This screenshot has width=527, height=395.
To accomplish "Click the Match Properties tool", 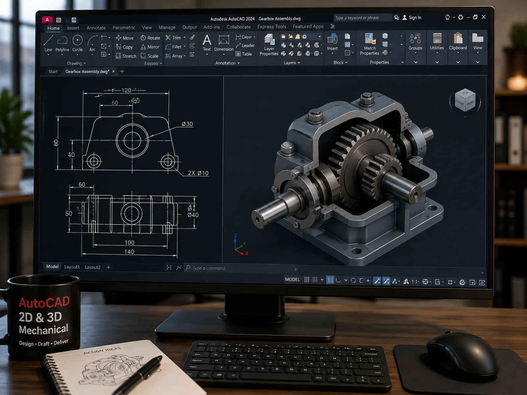I will click(x=370, y=44).
